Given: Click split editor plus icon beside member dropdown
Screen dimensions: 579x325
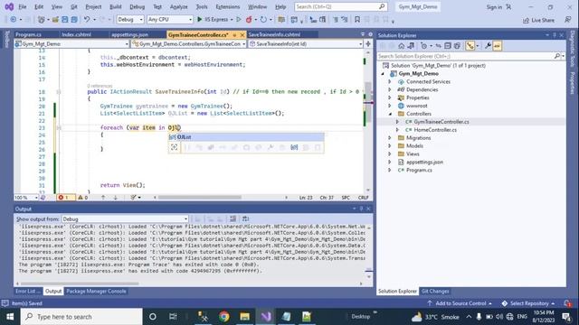Looking at the screenshot, I should (x=368, y=44).
